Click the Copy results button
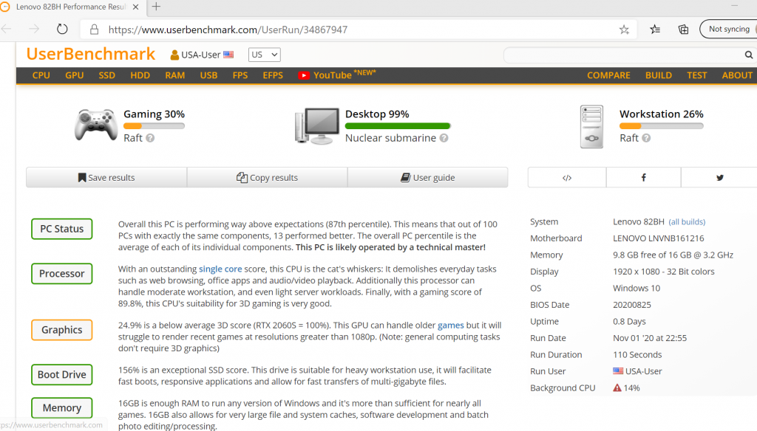 (267, 177)
